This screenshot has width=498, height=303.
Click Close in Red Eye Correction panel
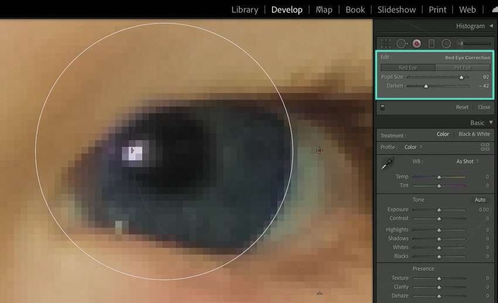484,107
